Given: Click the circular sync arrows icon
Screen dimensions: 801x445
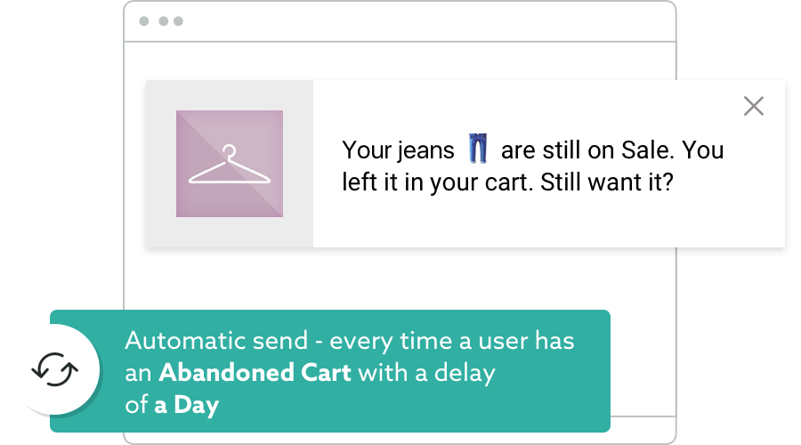Looking at the screenshot, I should tap(55, 368).
